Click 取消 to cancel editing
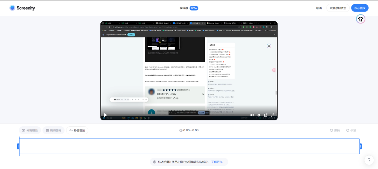378x169 pixels. [x=319, y=8]
